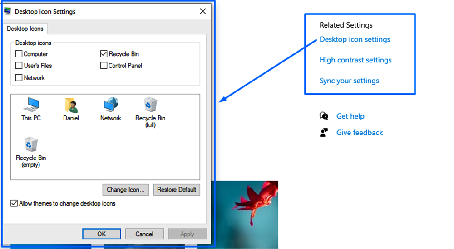Close the Desktop Icon Settings dialog
The image size is (454, 249).
(202, 11)
